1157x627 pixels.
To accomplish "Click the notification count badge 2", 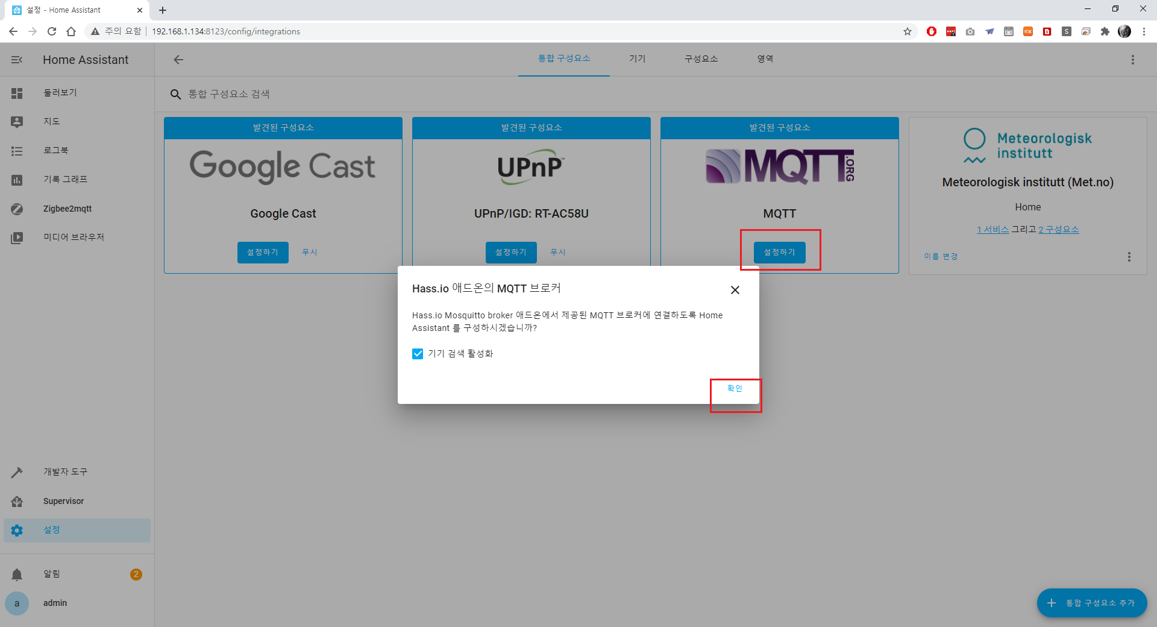I will [136, 574].
